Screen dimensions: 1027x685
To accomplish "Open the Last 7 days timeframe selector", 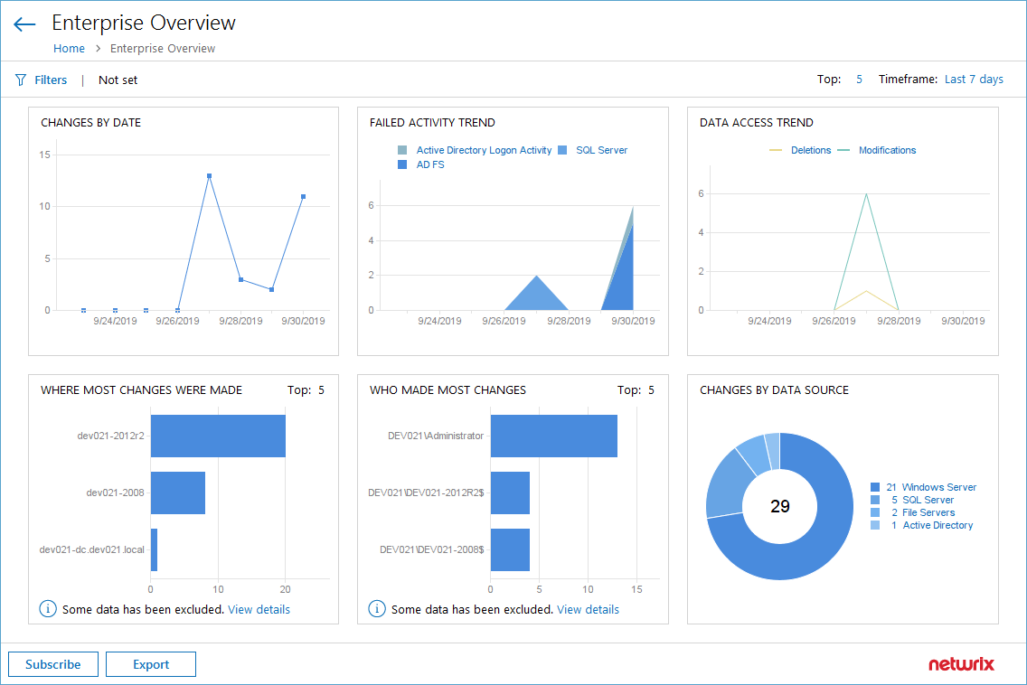I will 974,80.
